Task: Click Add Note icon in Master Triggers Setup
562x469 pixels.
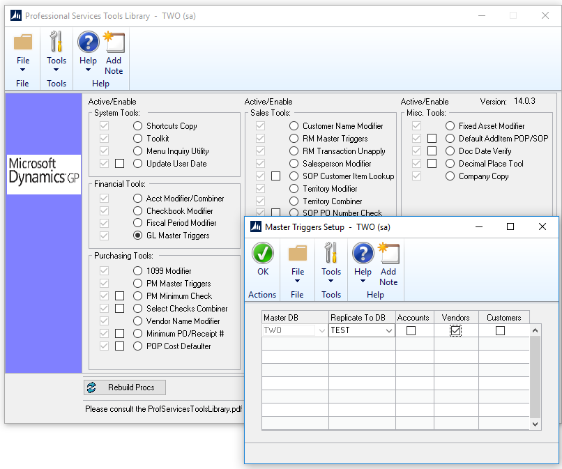Action: coord(389,253)
